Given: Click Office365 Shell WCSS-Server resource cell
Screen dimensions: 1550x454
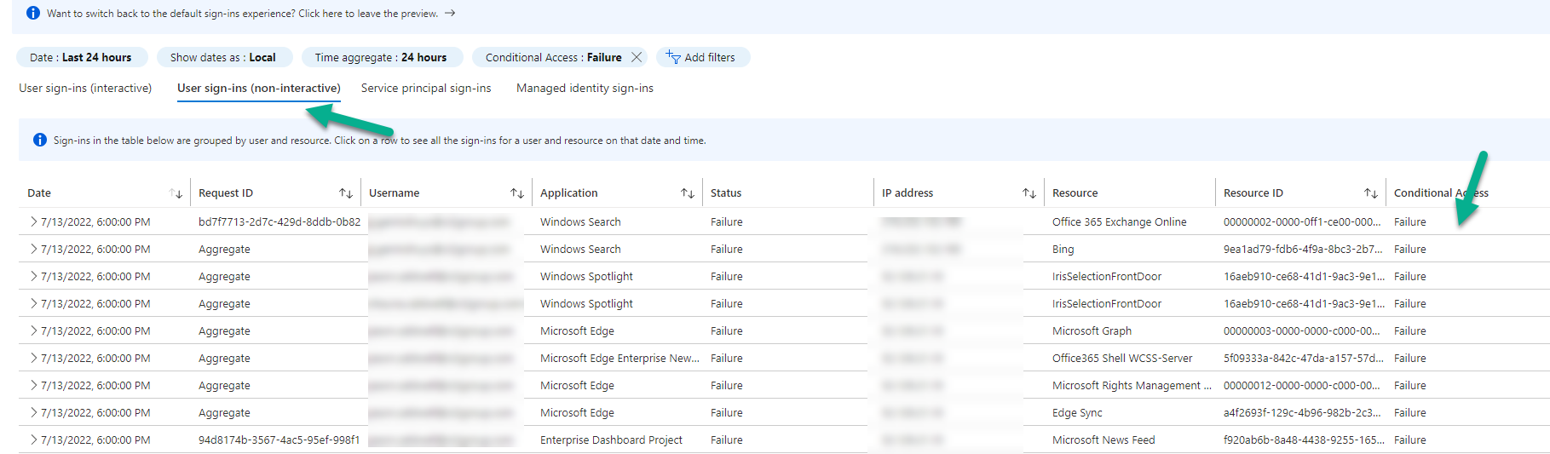Looking at the screenshot, I should pyautogui.click(x=1122, y=358).
